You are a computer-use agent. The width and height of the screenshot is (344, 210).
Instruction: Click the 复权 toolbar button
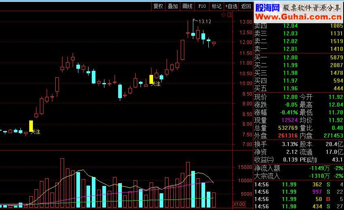[x=158, y=7]
